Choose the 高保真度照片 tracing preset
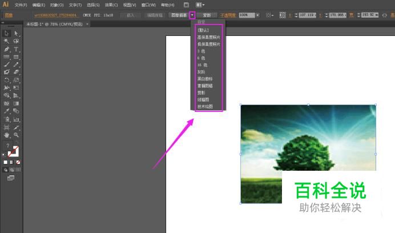This screenshot has width=395, height=233. [x=208, y=37]
